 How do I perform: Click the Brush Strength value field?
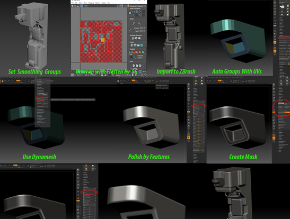coord(142,28)
